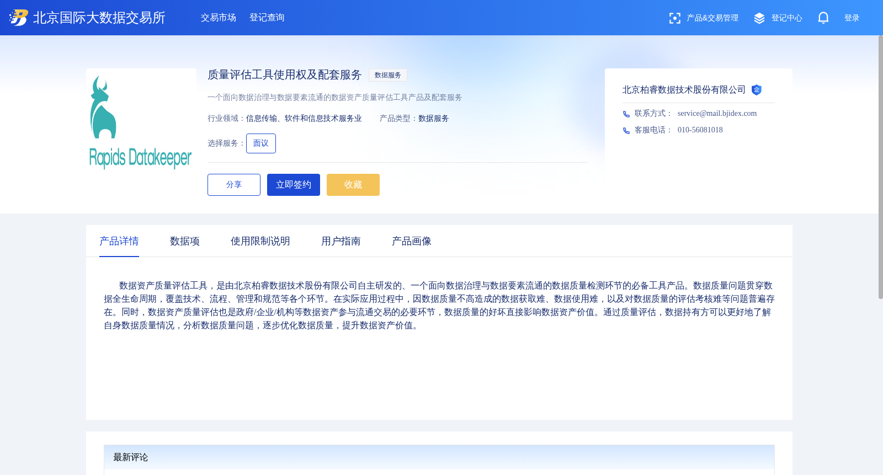Click the phone icon beside 客服电话

coord(626,131)
